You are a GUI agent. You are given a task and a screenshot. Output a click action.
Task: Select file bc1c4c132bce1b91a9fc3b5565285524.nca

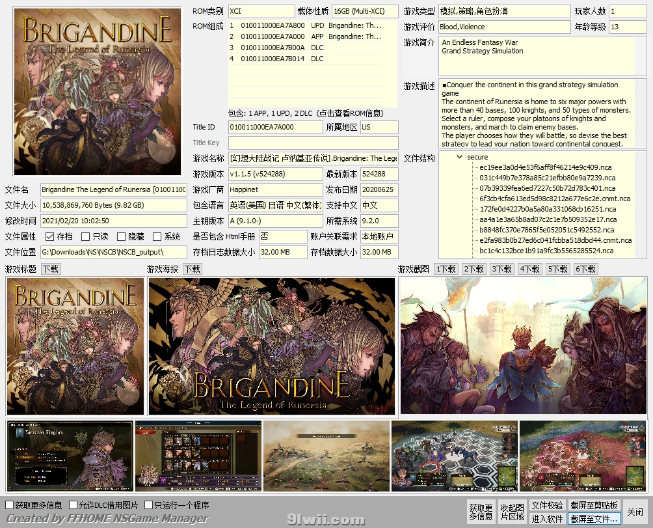[x=546, y=251]
